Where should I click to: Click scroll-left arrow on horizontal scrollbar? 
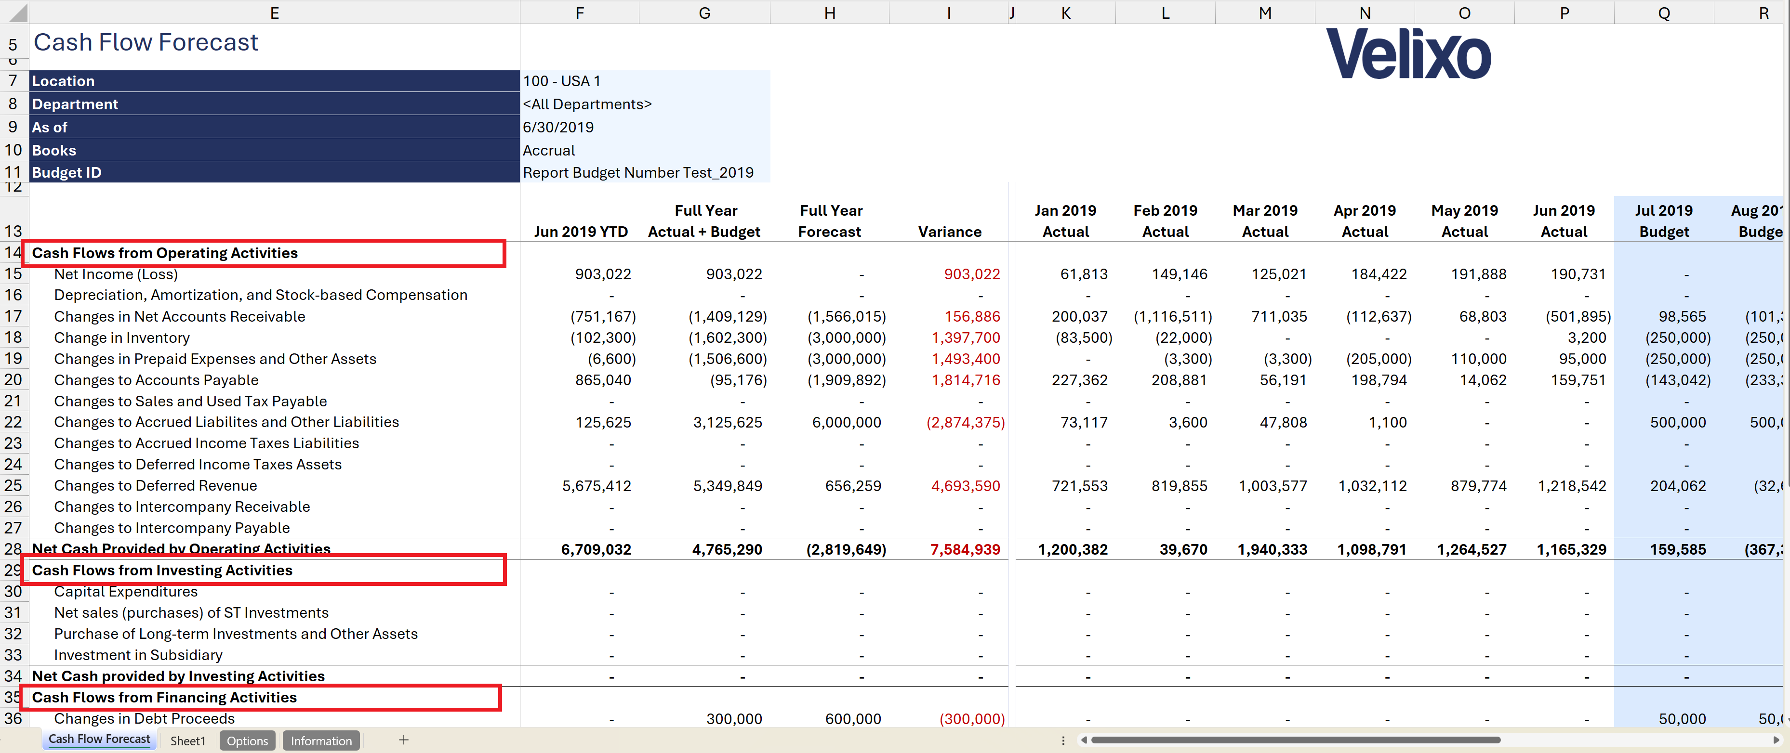click(1083, 740)
